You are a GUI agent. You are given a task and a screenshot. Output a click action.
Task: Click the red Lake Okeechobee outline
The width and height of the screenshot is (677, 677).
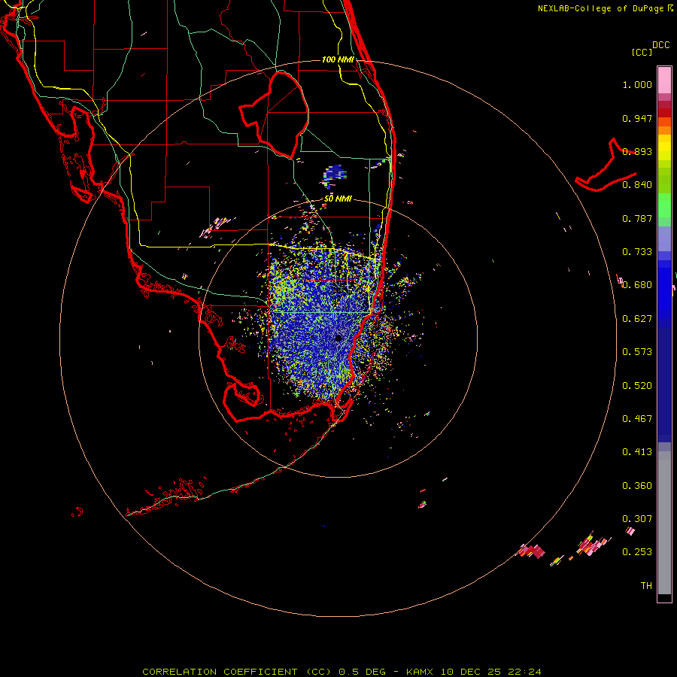(x=274, y=115)
